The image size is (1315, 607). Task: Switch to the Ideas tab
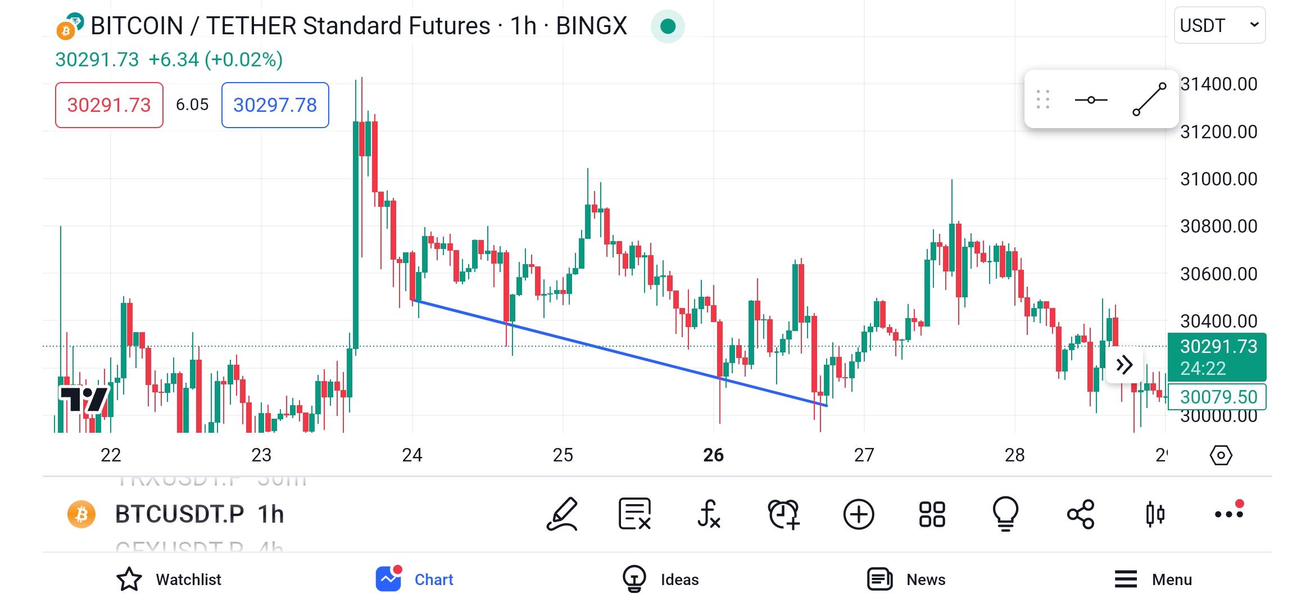click(x=661, y=579)
